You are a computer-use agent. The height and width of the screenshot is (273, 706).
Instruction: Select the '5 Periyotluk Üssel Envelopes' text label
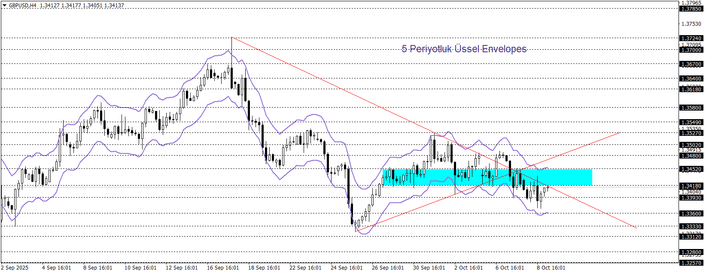tap(464, 49)
